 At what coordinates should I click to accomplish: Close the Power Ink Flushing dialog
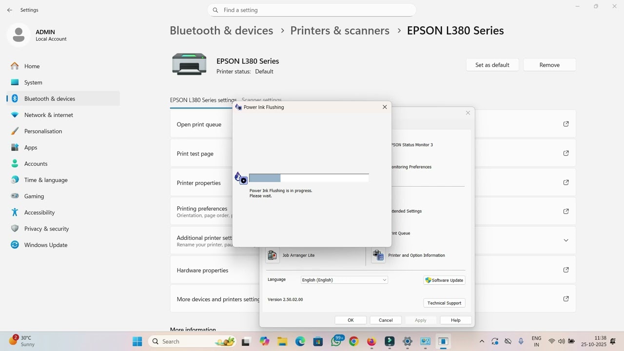tap(385, 107)
